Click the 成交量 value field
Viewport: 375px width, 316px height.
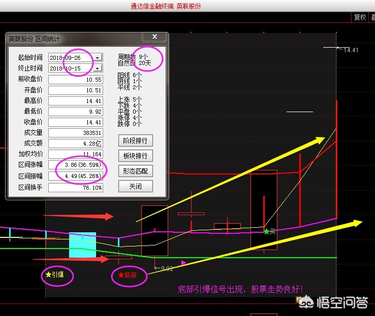click(76, 133)
